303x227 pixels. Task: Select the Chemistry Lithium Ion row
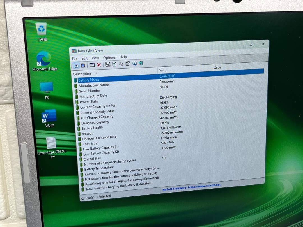[x=90, y=143]
